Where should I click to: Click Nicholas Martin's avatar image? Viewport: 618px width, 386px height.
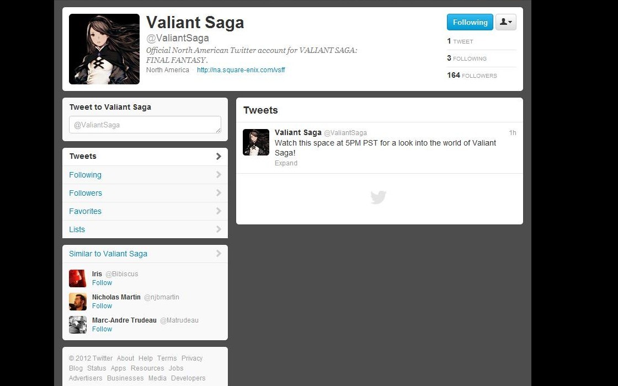[77, 302]
